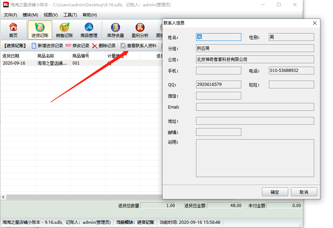Focus the 地址 input field
The image size is (333, 228).
(255, 121)
